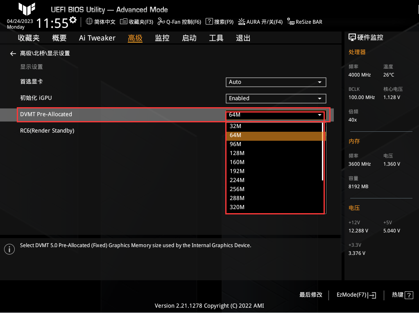Click the globe language icon 简体中文
The height and width of the screenshot is (313, 419).
pos(90,22)
